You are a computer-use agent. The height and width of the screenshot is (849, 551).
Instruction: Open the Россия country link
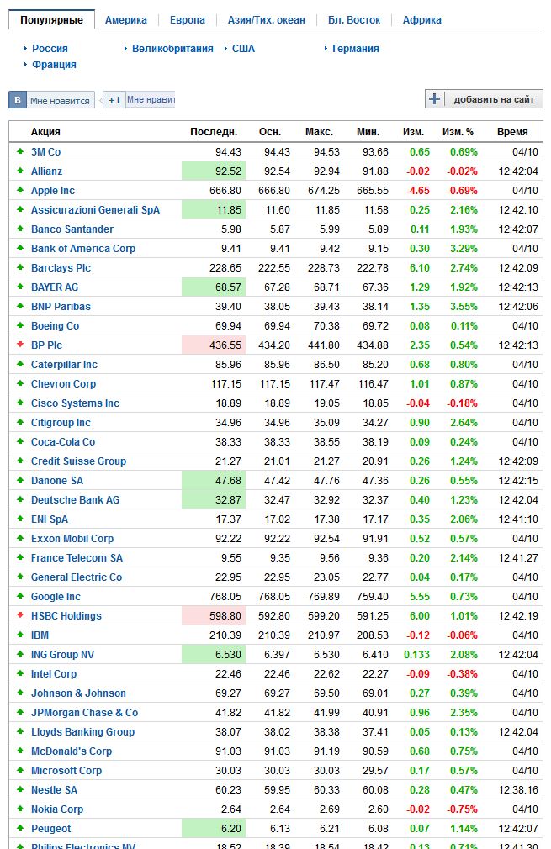(x=50, y=49)
